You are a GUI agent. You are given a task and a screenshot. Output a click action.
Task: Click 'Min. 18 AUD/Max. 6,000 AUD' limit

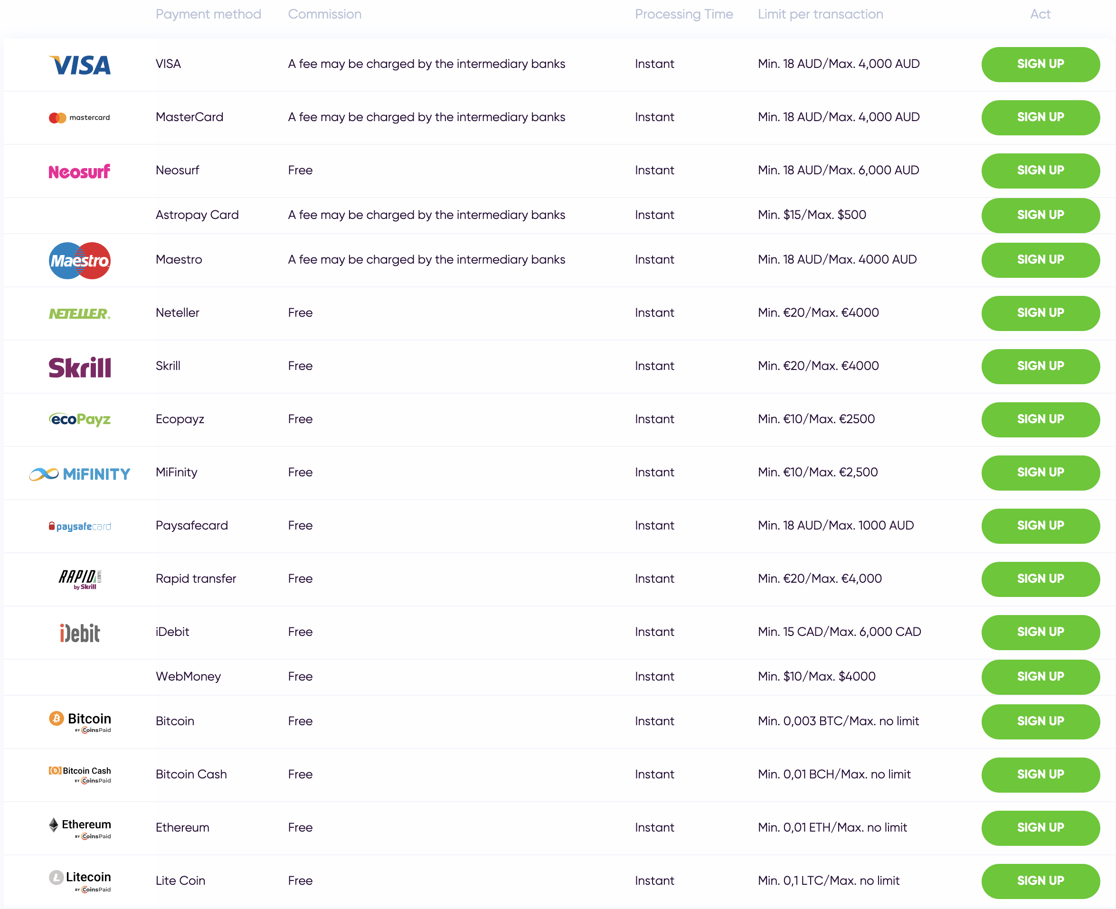[x=838, y=170]
